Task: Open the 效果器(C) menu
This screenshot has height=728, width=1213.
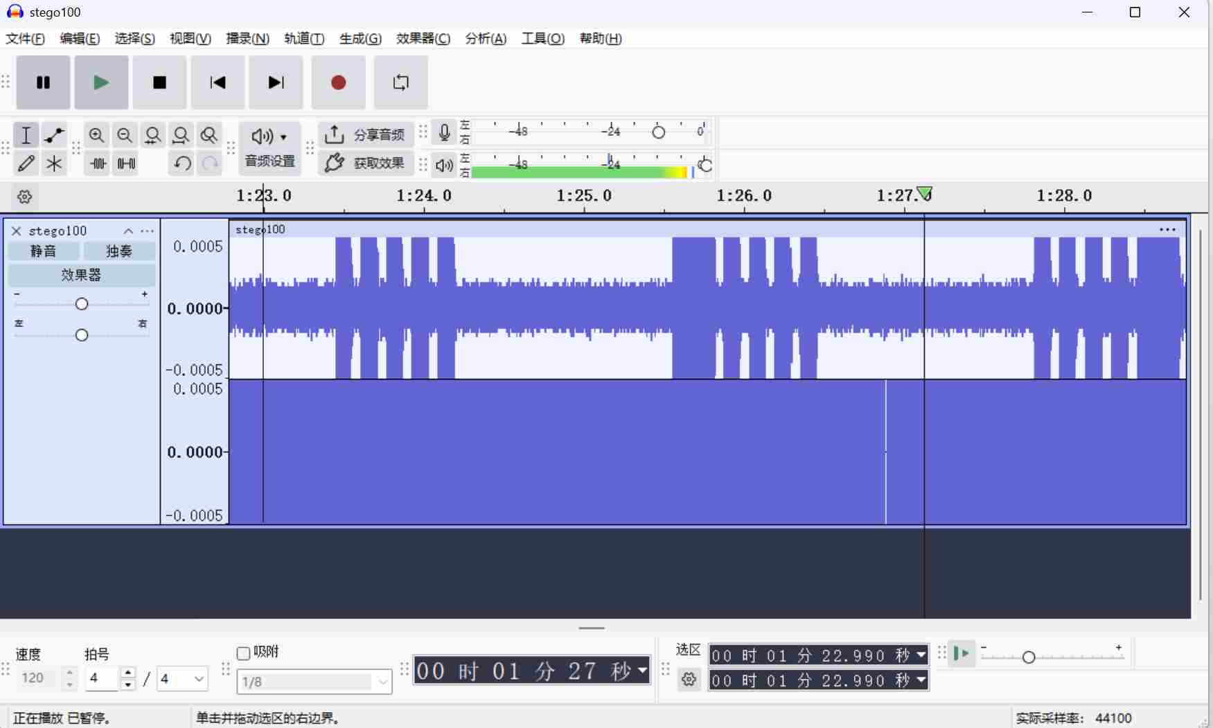Action: point(423,39)
